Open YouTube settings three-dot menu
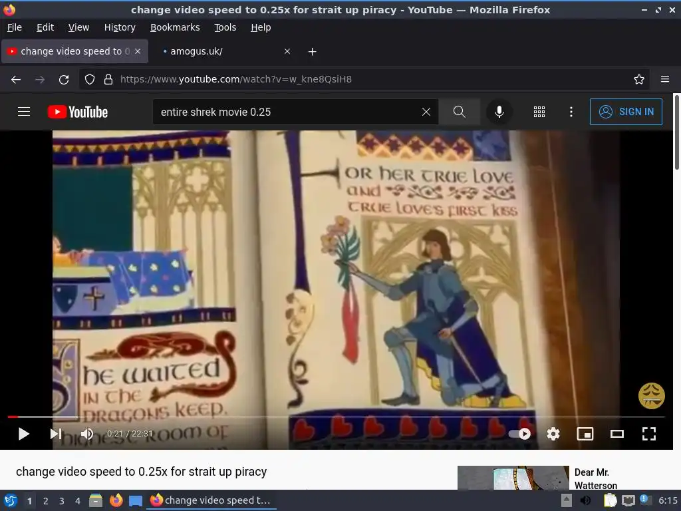This screenshot has width=681, height=511. (x=571, y=112)
